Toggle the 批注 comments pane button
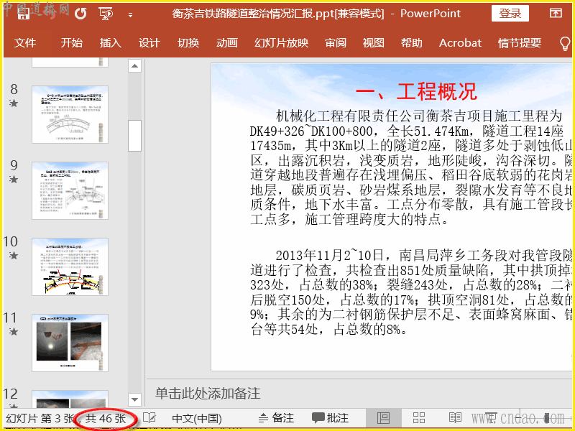Screen dimensions: 575x431 pyautogui.click(x=330, y=418)
